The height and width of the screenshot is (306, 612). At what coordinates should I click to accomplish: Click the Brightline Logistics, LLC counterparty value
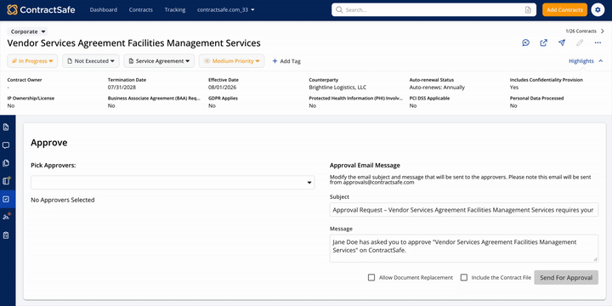coord(337,88)
